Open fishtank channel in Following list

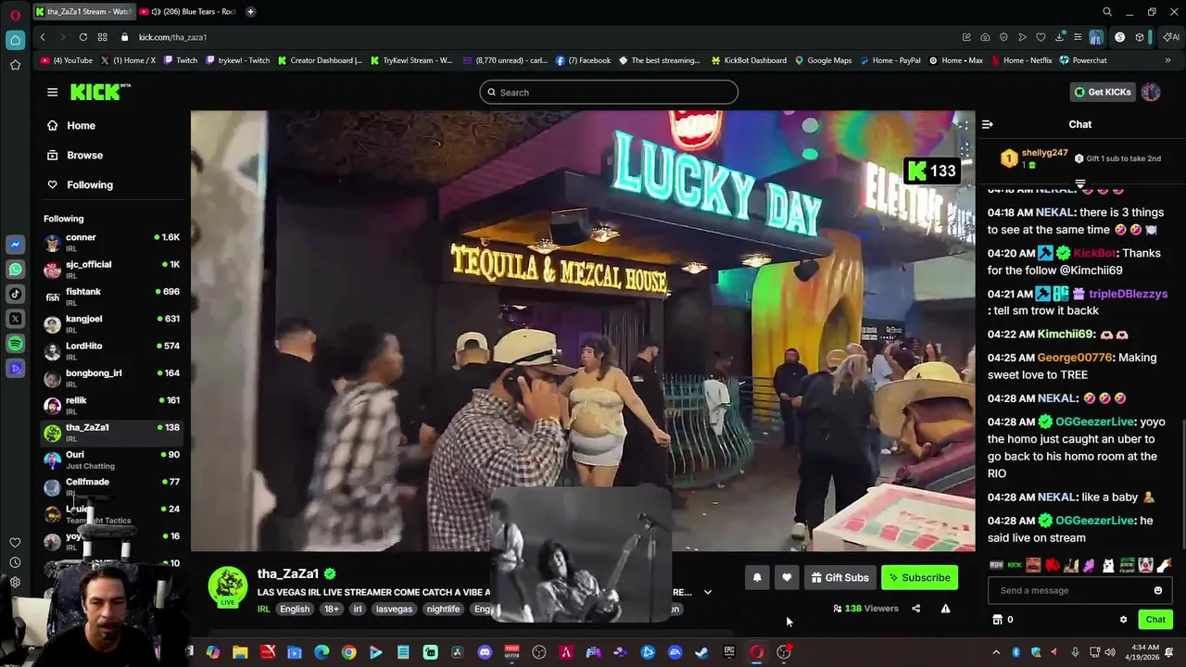[x=112, y=296]
